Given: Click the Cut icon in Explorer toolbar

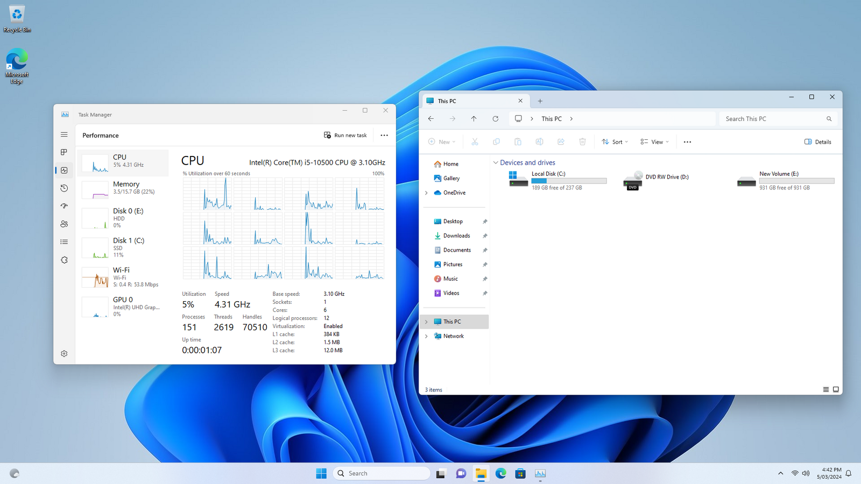Looking at the screenshot, I should [x=475, y=142].
